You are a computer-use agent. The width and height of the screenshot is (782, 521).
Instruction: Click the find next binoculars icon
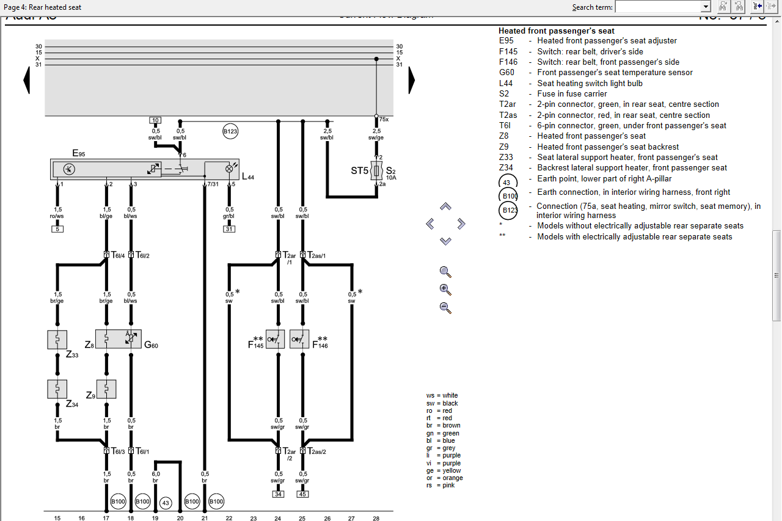723,7
